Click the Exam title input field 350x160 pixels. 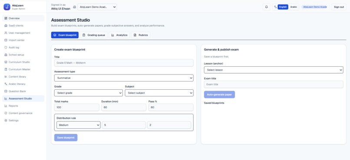274,85
